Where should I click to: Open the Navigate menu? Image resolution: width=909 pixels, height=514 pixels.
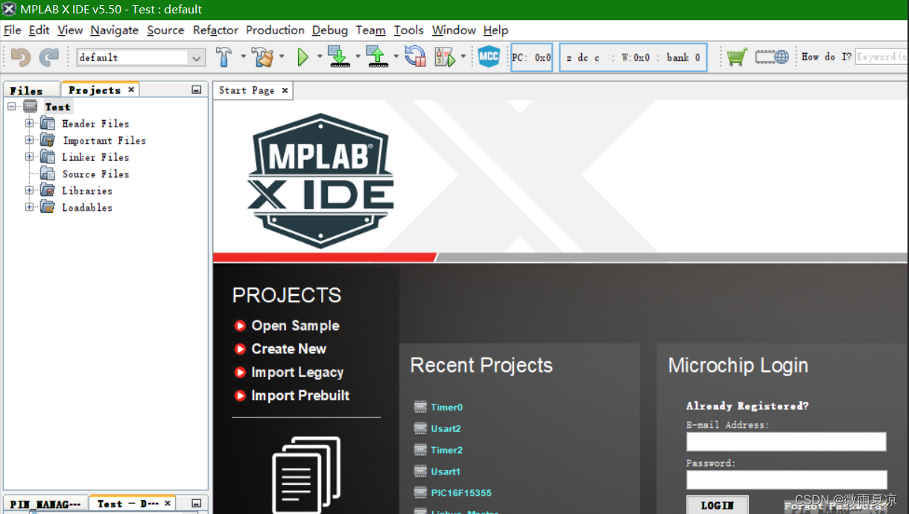tap(114, 30)
